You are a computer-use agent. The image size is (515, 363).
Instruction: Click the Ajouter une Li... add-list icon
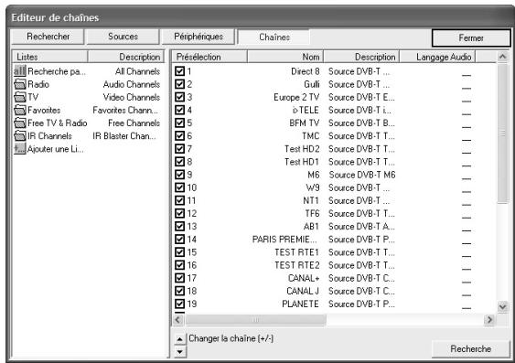20,149
